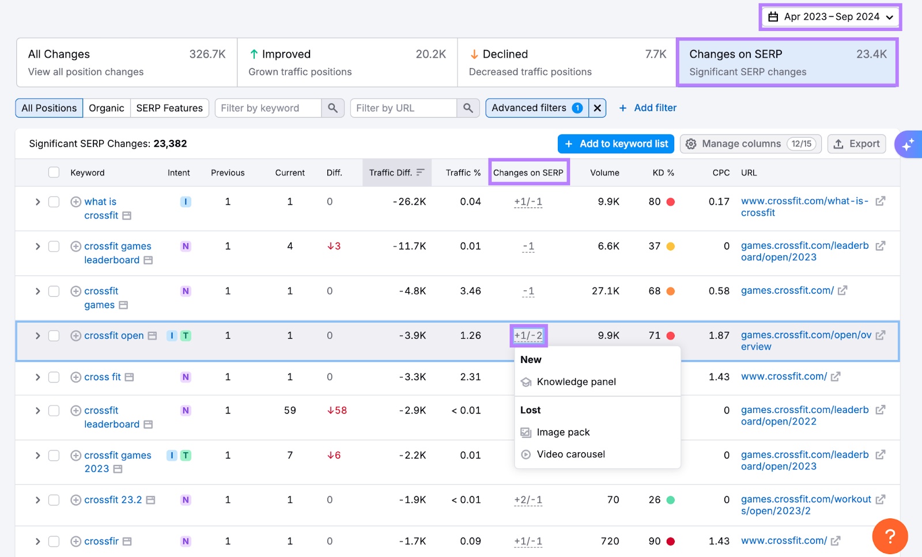This screenshot has height=557, width=922.
Task: Expand the what is crossfit row
Action: (37, 202)
